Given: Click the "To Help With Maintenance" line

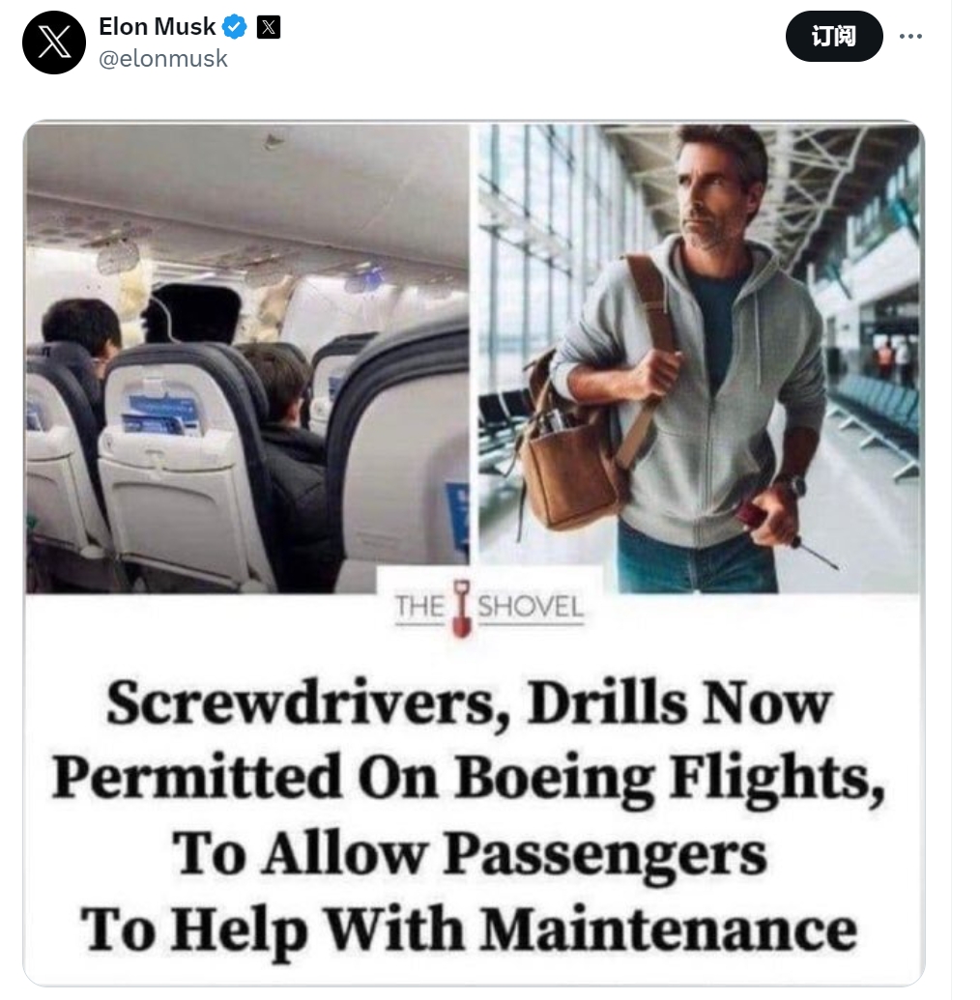Looking at the screenshot, I should [x=469, y=931].
